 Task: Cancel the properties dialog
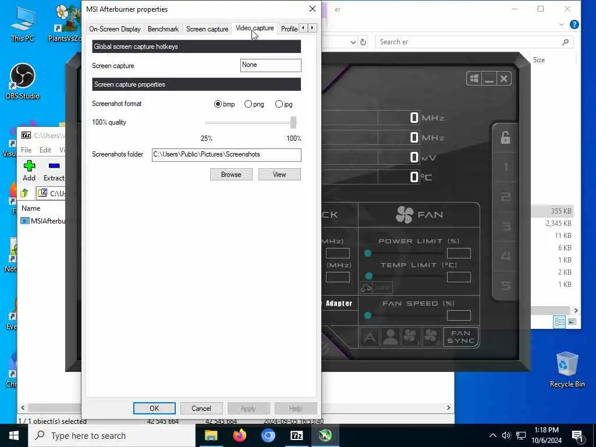[201, 408]
